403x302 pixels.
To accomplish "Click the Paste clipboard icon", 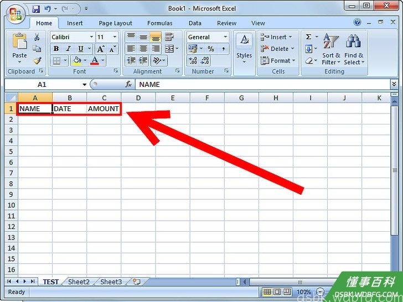I will (19, 41).
